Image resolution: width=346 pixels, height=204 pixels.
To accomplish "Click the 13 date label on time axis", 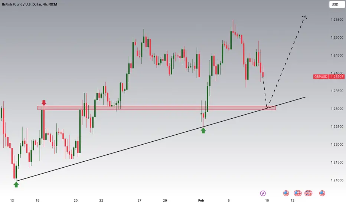I will [12, 200].
